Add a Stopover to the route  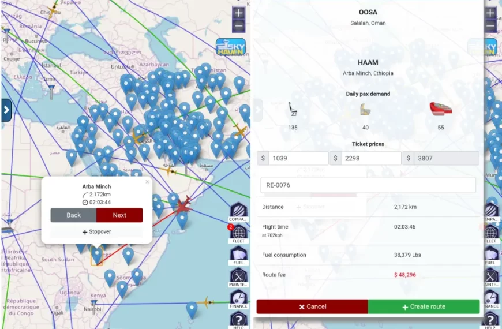[x=96, y=232]
